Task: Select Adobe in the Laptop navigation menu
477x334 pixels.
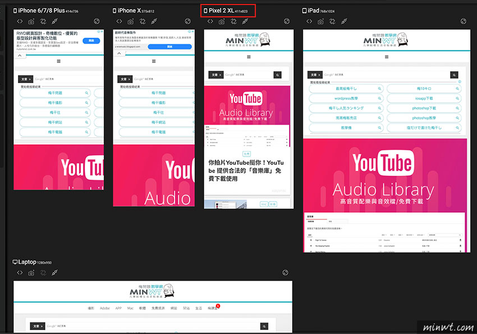Action: (x=104, y=308)
